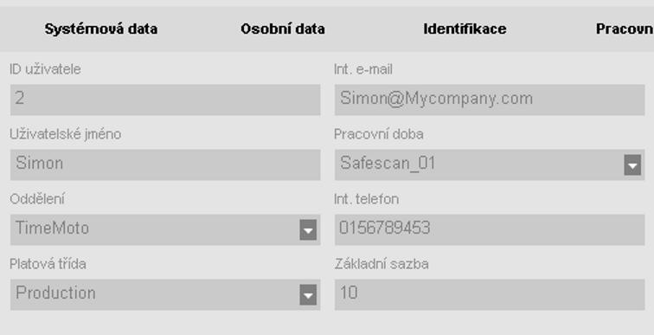
Task: Click the Platová třída label
Action: pyautogui.click(x=48, y=264)
